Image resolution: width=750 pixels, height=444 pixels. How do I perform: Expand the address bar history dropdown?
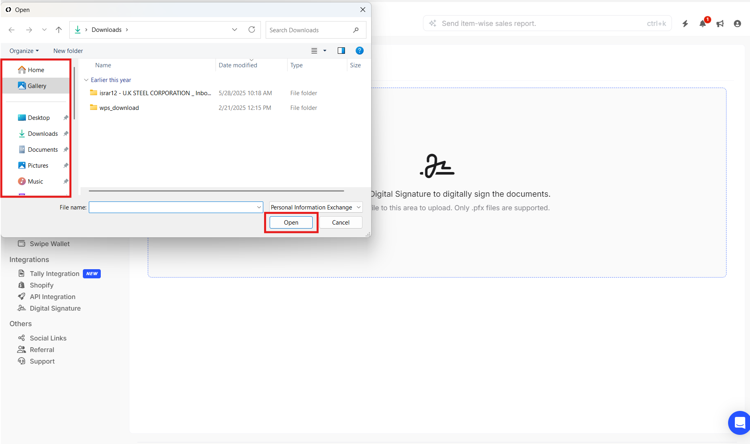pos(235,30)
